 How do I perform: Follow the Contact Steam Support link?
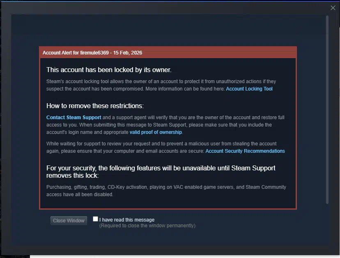point(74,118)
